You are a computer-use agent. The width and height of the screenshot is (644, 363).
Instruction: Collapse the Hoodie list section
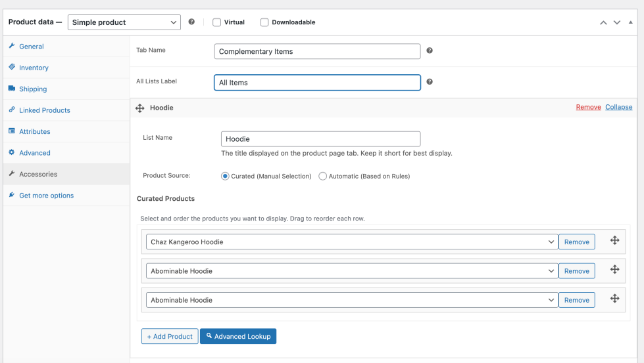(x=618, y=107)
